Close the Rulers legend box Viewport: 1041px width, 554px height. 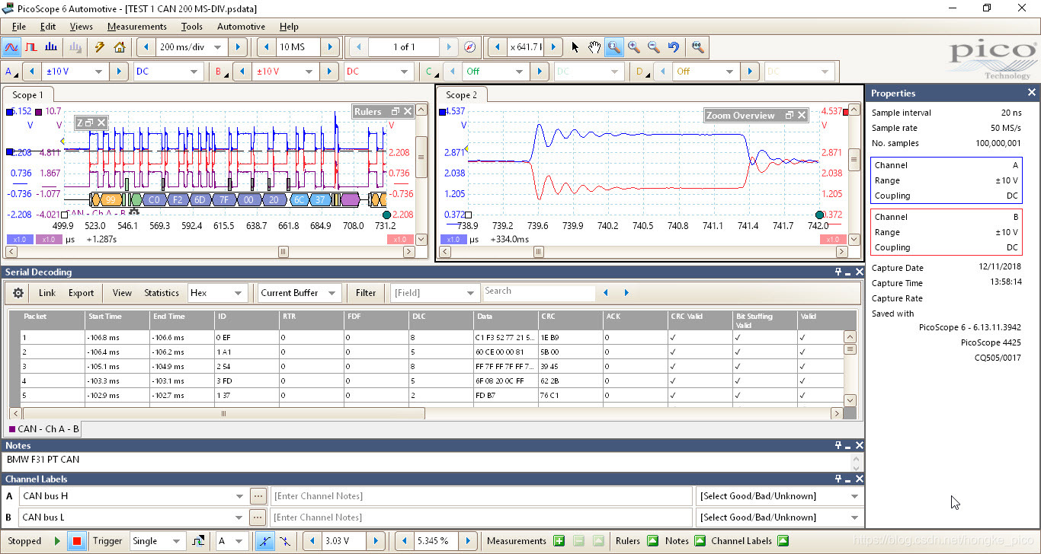coord(408,112)
